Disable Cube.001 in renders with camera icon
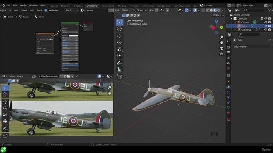273x153 pixels. point(270,30)
